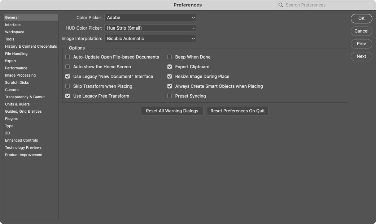Viewport: 376px width, 224px height.
Task: Click Reset All Warning Dialogs
Action: click(172, 111)
